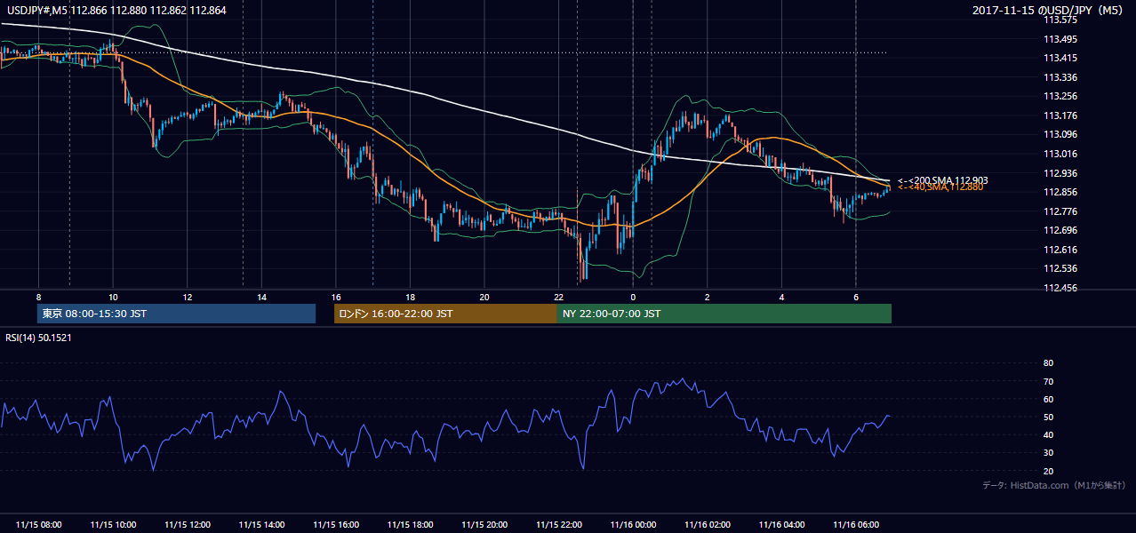Click the 11/15 14:00 time label

click(x=261, y=525)
